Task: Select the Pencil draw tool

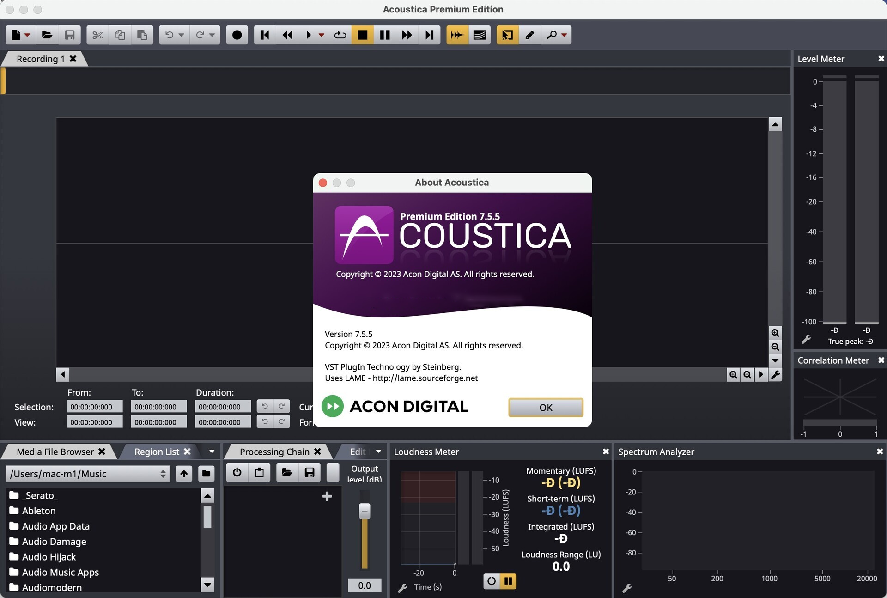Action: pyautogui.click(x=530, y=35)
